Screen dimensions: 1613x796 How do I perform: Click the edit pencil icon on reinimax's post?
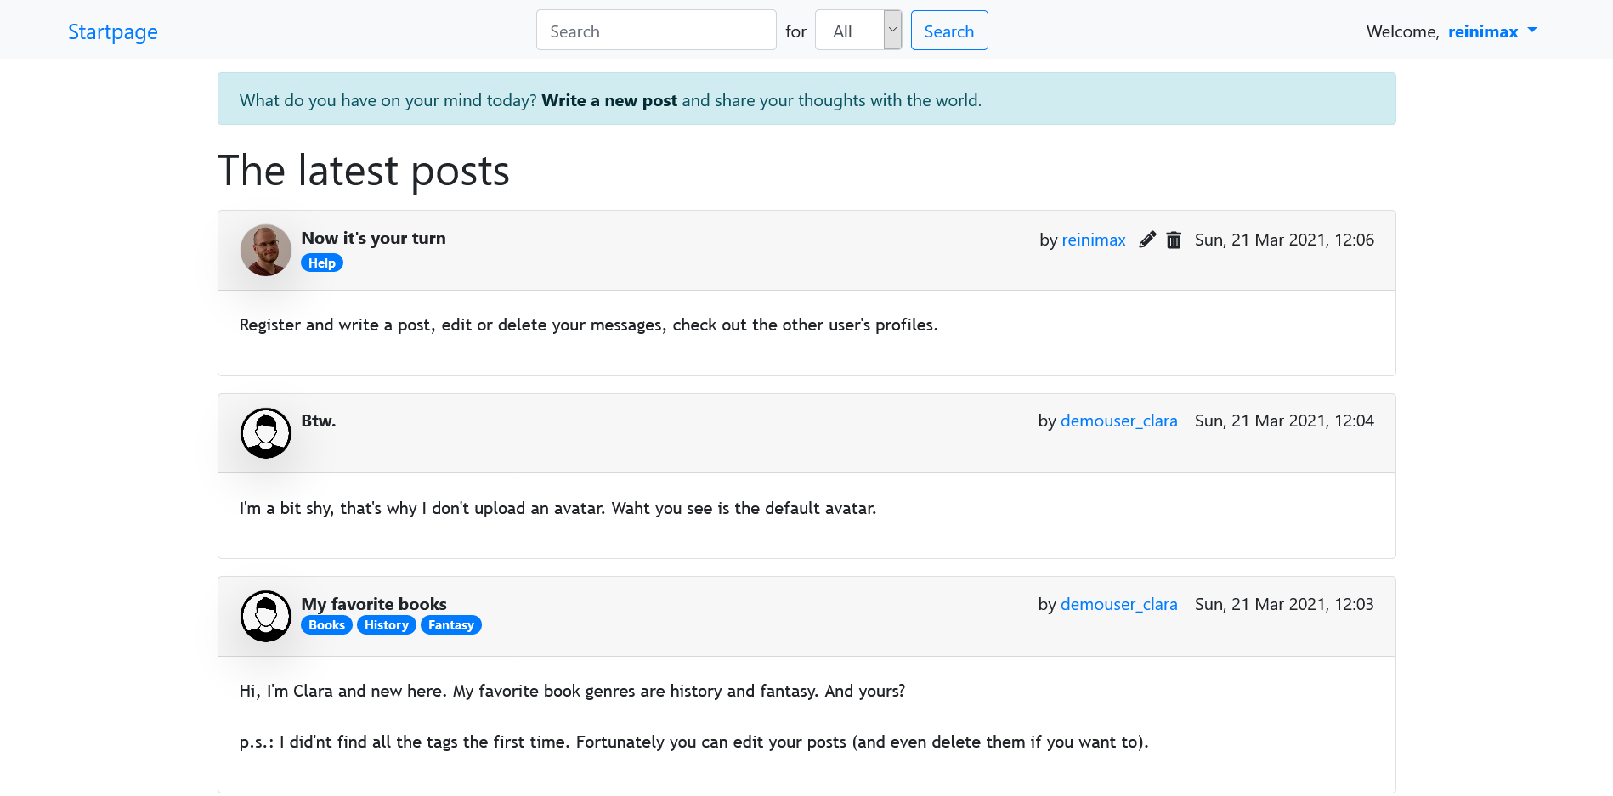click(x=1146, y=240)
